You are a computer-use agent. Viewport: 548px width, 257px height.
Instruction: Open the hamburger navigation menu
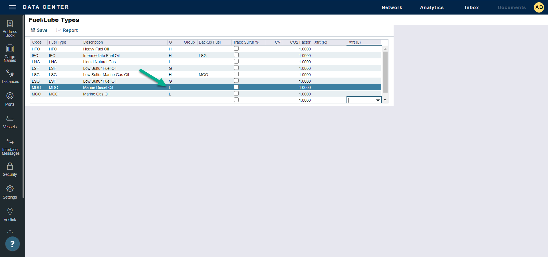[x=13, y=7]
